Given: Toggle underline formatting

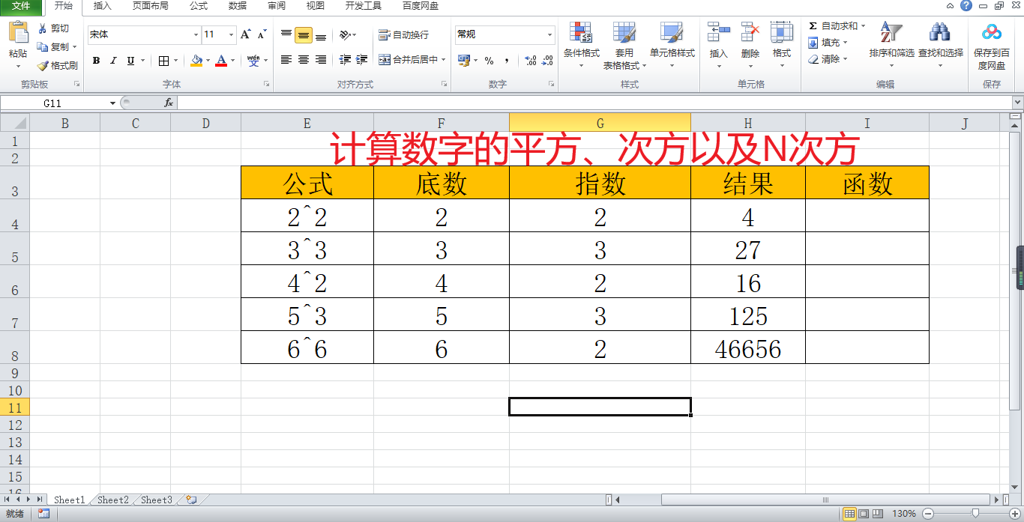Looking at the screenshot, I should [x=131, y=61].
